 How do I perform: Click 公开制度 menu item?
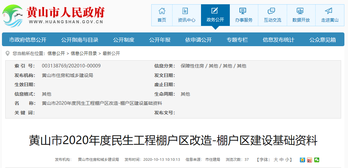124,40
